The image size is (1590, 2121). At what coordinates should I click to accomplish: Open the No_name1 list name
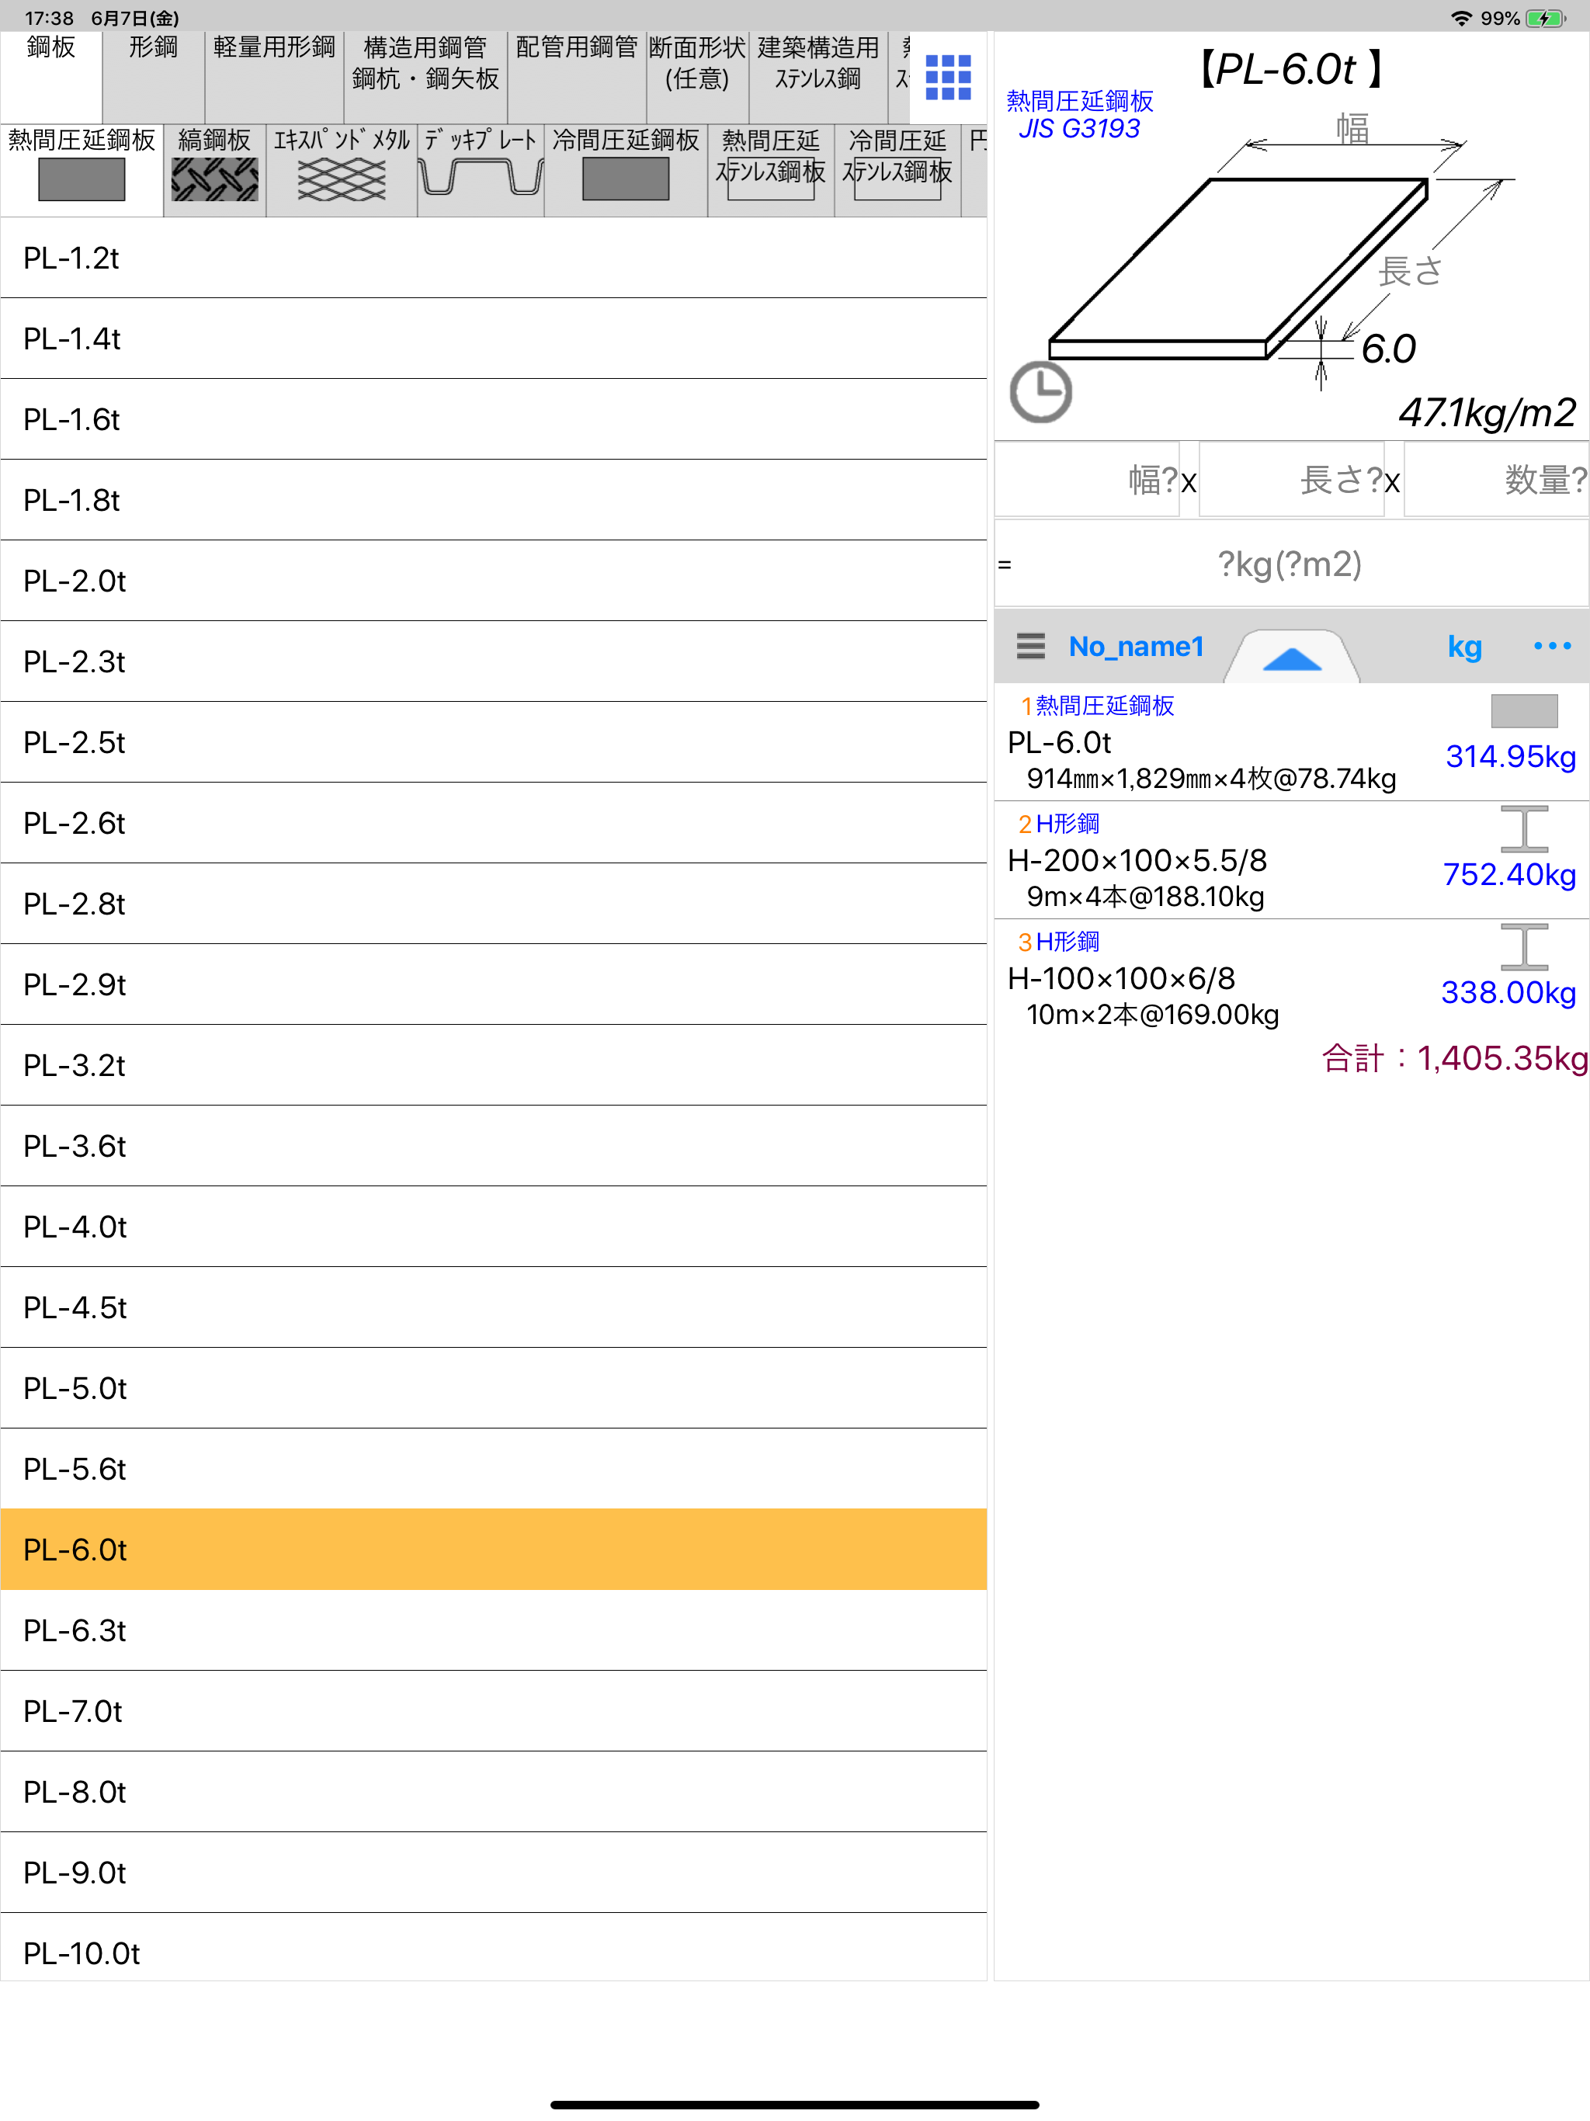click(1137, 646)
